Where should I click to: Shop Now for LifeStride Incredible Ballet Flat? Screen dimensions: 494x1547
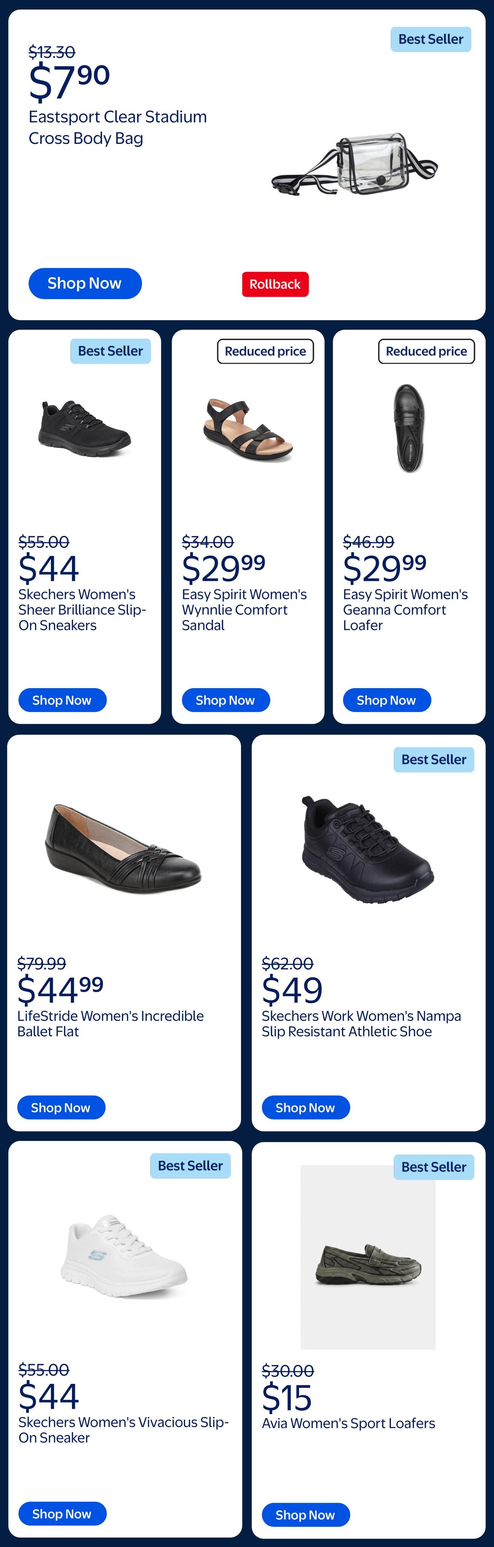pyautogui.click(x=61, y=1107)
